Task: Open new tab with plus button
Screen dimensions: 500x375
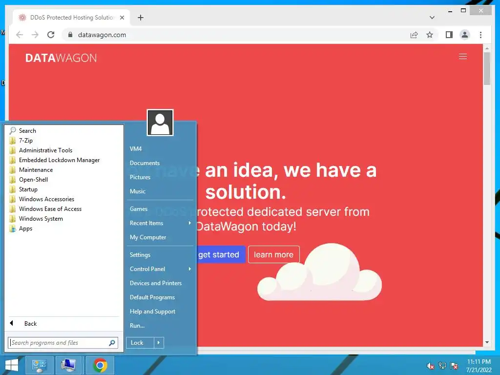Action: (140, 18)
